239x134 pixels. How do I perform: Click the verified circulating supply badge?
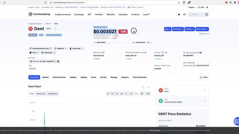point(201,52)
